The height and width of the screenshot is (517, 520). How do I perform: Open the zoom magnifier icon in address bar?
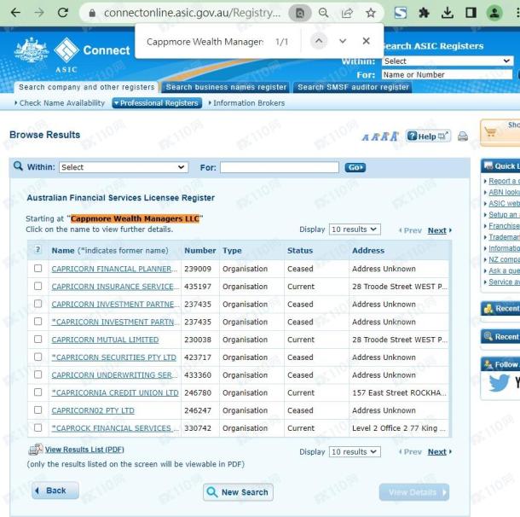tap(323, 13)
